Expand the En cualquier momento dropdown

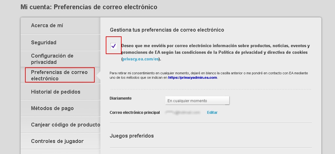[197, 101]
